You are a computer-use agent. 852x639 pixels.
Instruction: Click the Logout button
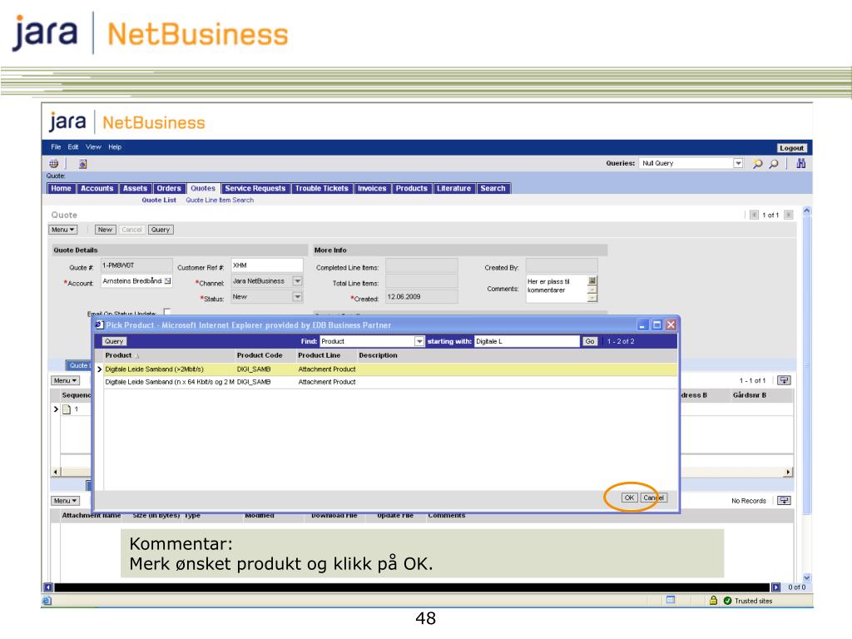tap(792, 148)
